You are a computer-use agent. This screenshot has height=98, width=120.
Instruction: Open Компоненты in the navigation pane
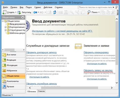(13, 81)
